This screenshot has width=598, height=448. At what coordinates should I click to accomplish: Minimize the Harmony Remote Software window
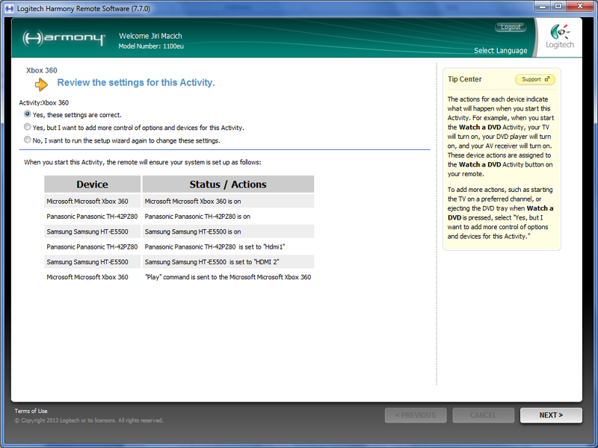coord(543,6)
